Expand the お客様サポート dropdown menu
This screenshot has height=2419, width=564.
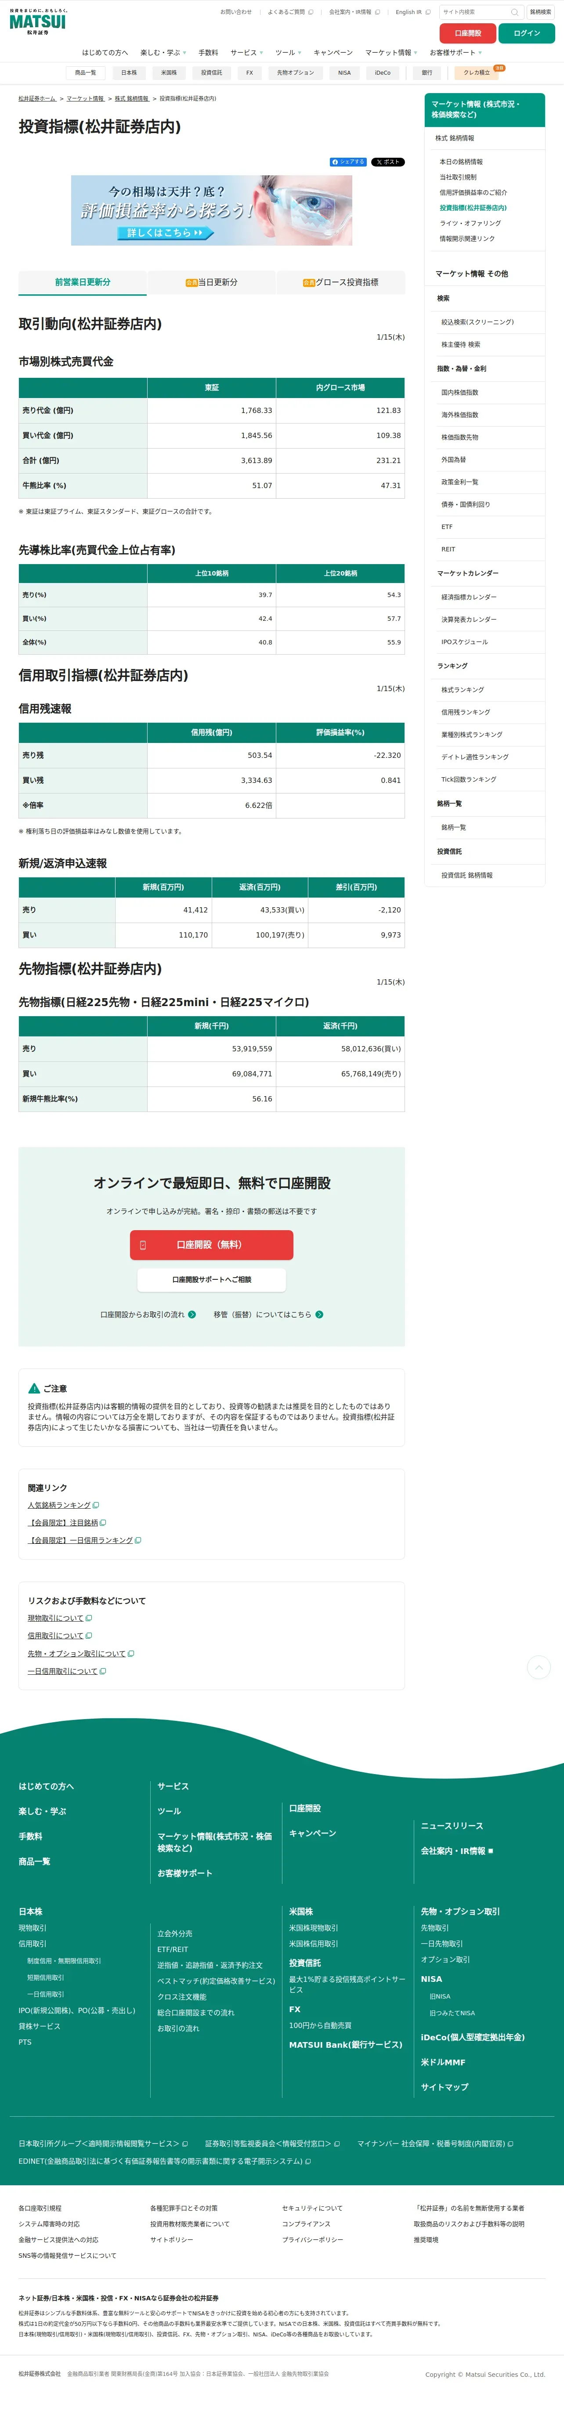[x=455, y=53]
